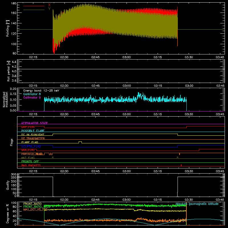Image resolution: width=228 pixels, height=228 pixels.
Task: Click the SC_IN_SUNLIGHT flag label
Action: [33, 135]
